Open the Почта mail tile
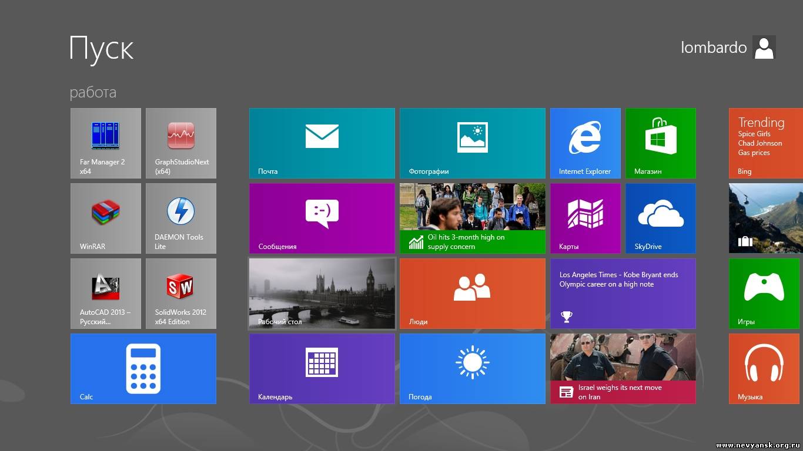 322,143
